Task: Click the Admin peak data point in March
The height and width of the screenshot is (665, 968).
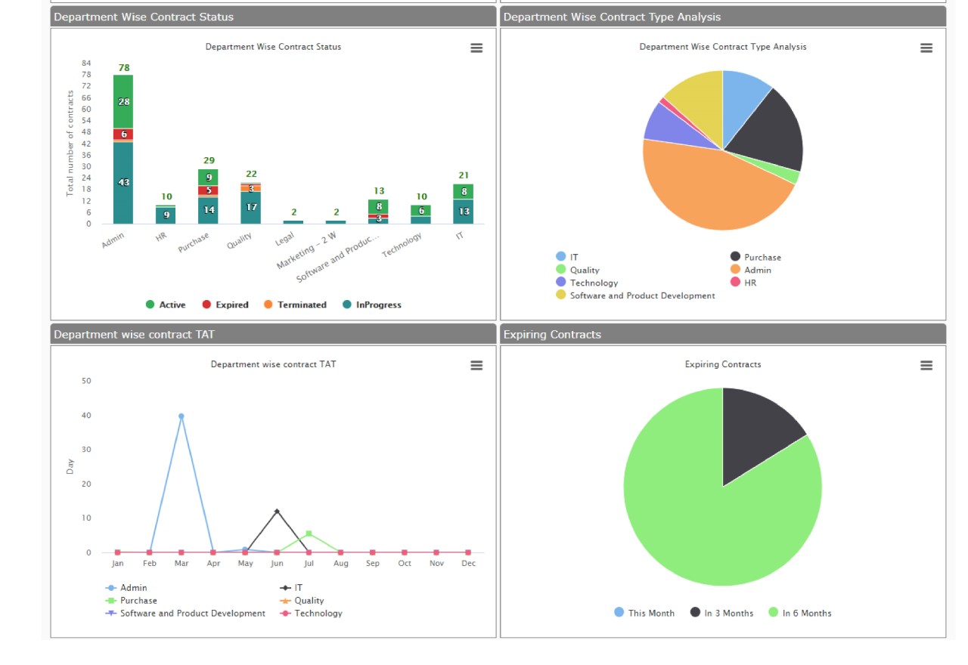Action: pyautogui.click(x=181, y=416)
